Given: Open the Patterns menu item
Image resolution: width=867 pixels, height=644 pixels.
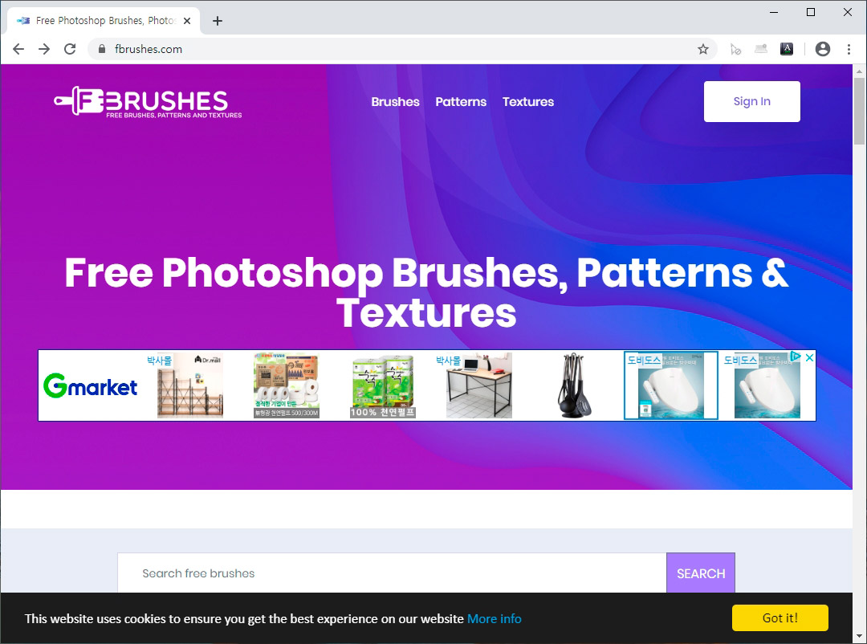Looking at the screenshot, I should (x=461, y=102).
